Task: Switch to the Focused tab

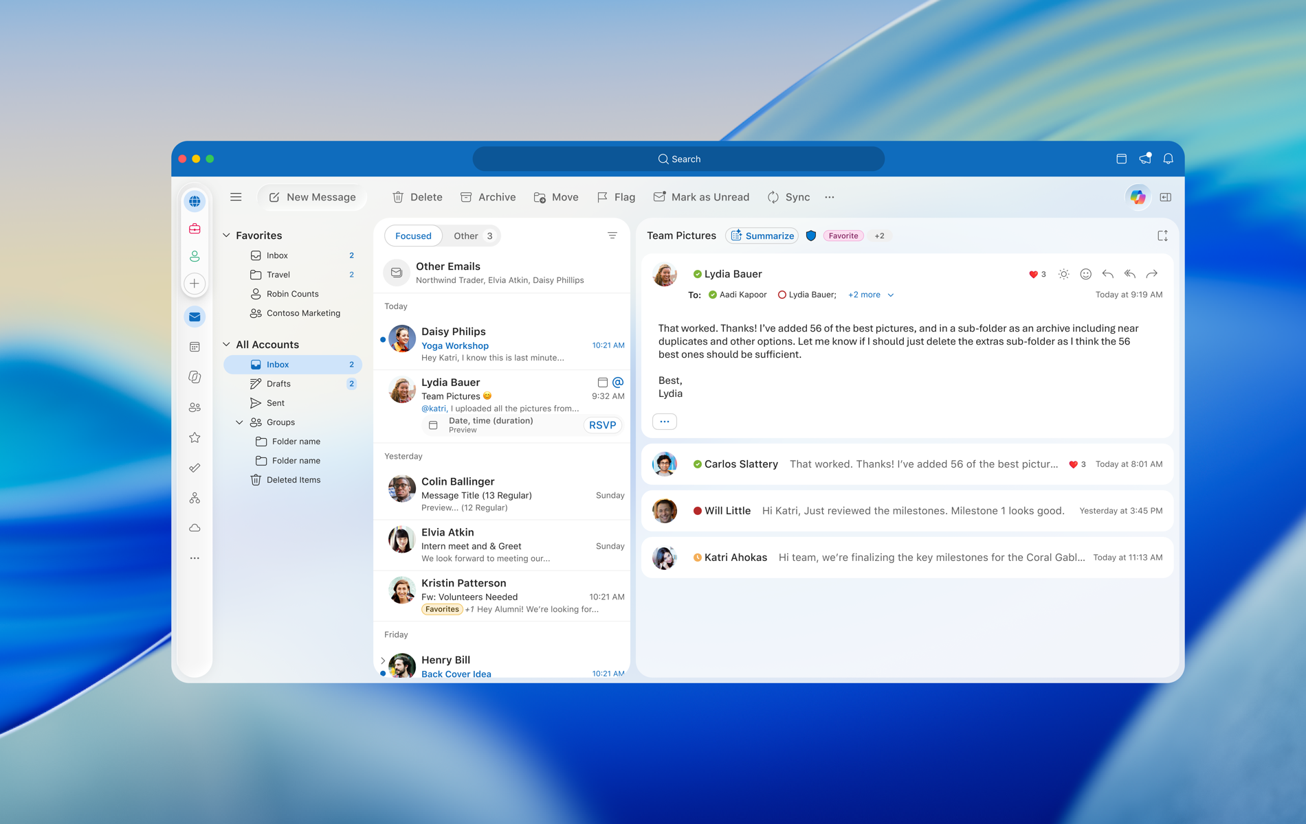Action: (x=413, y=236)
